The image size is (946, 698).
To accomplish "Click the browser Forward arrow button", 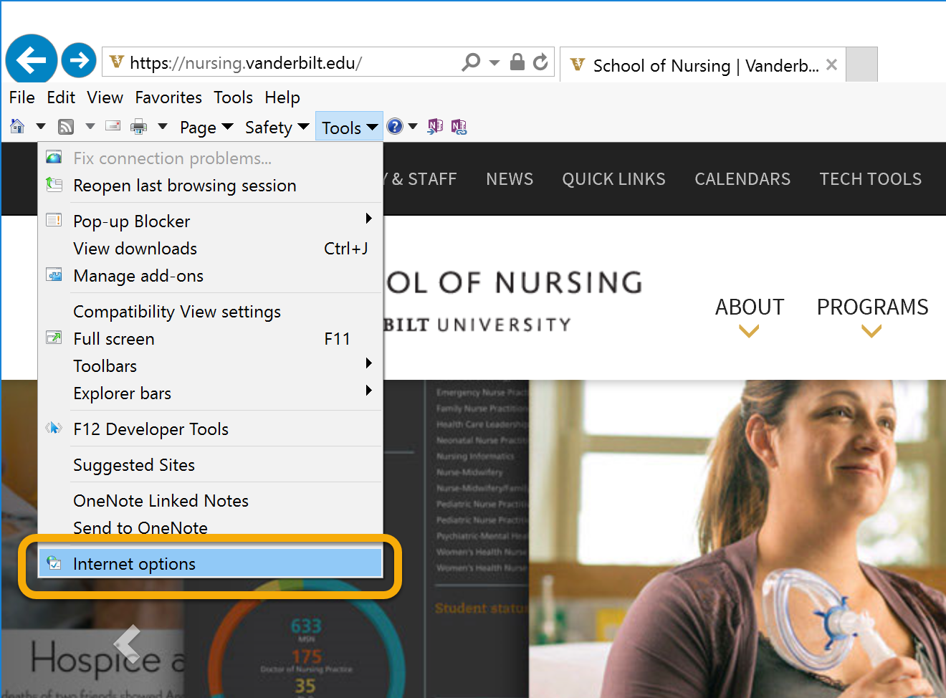I will click(x=79, y=60).
